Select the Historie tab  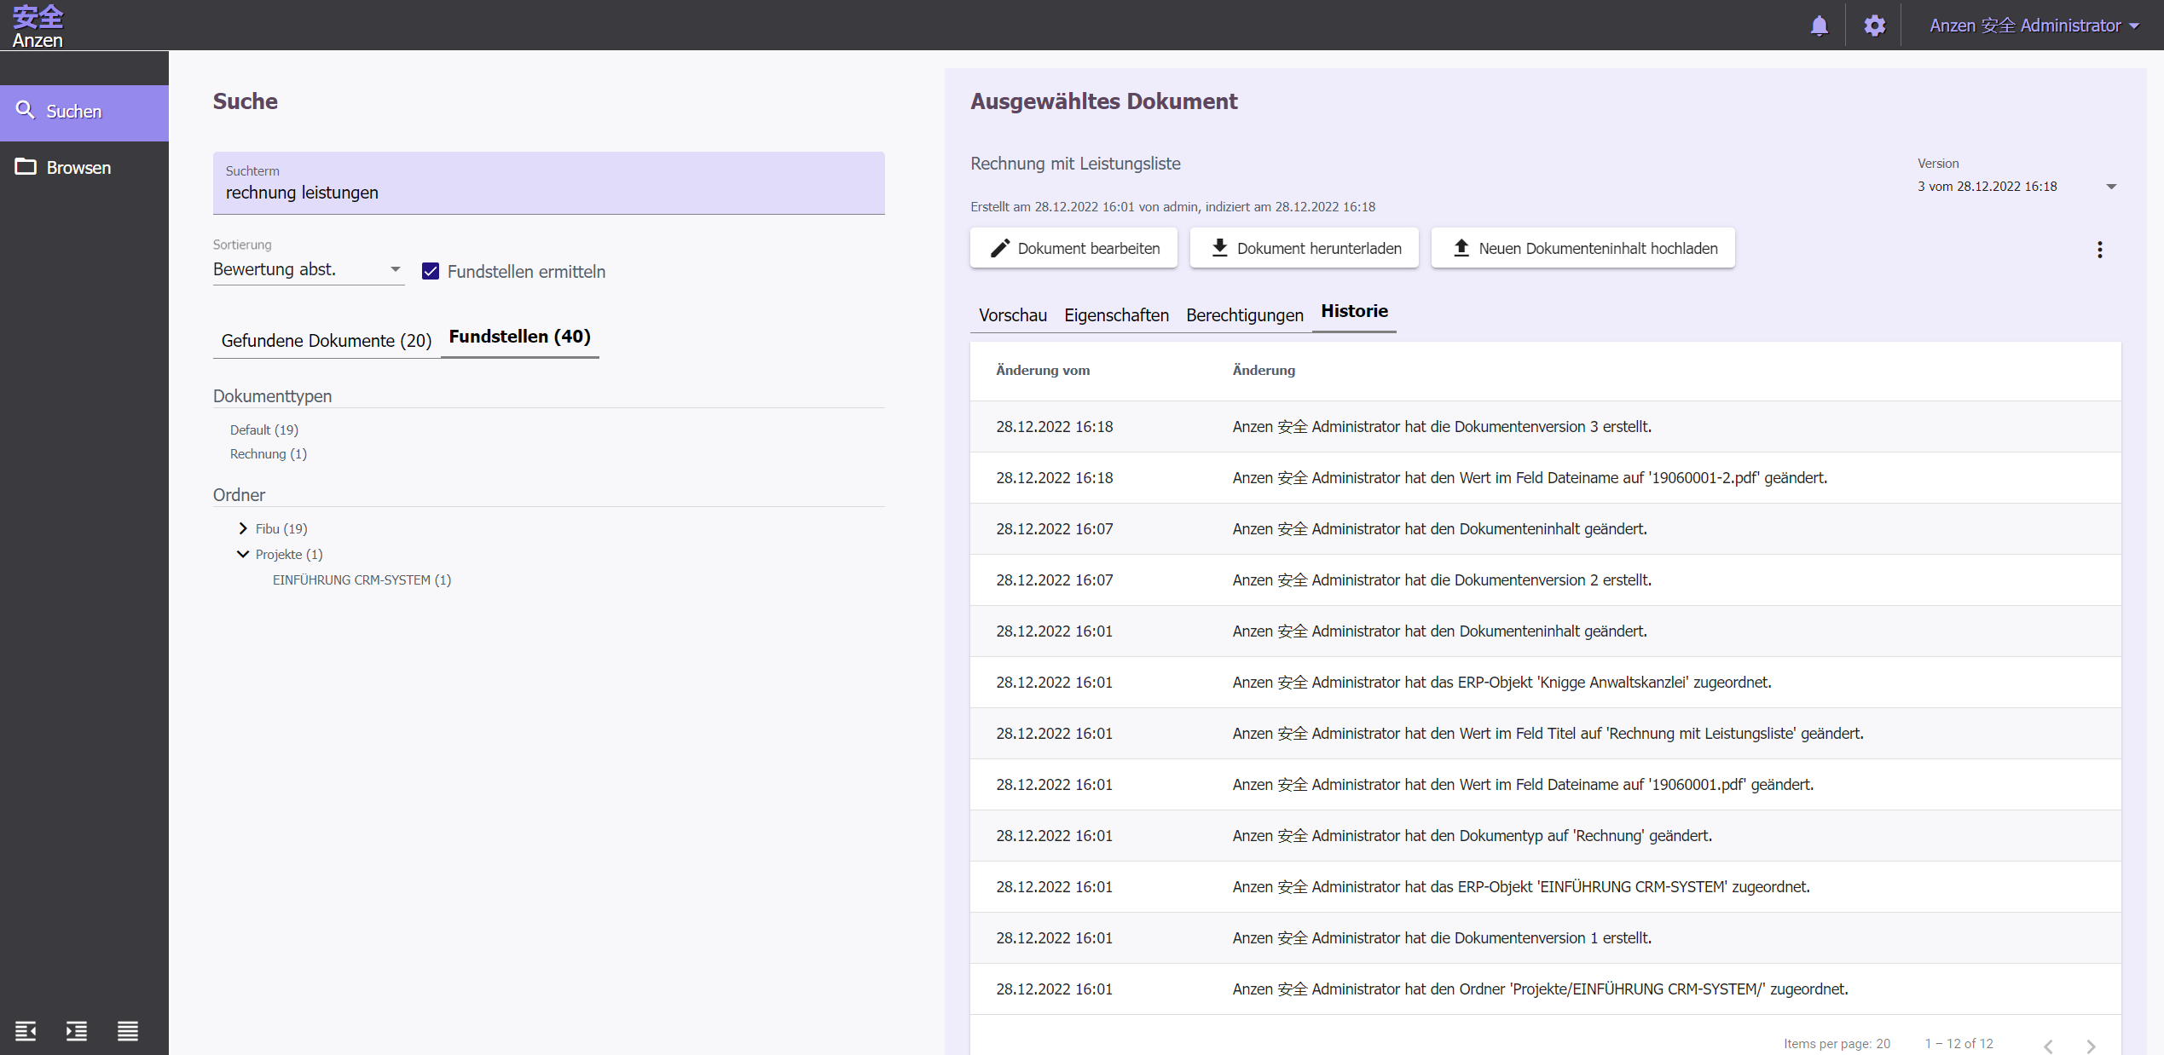pyautogui.click(x=1354, y=311)
